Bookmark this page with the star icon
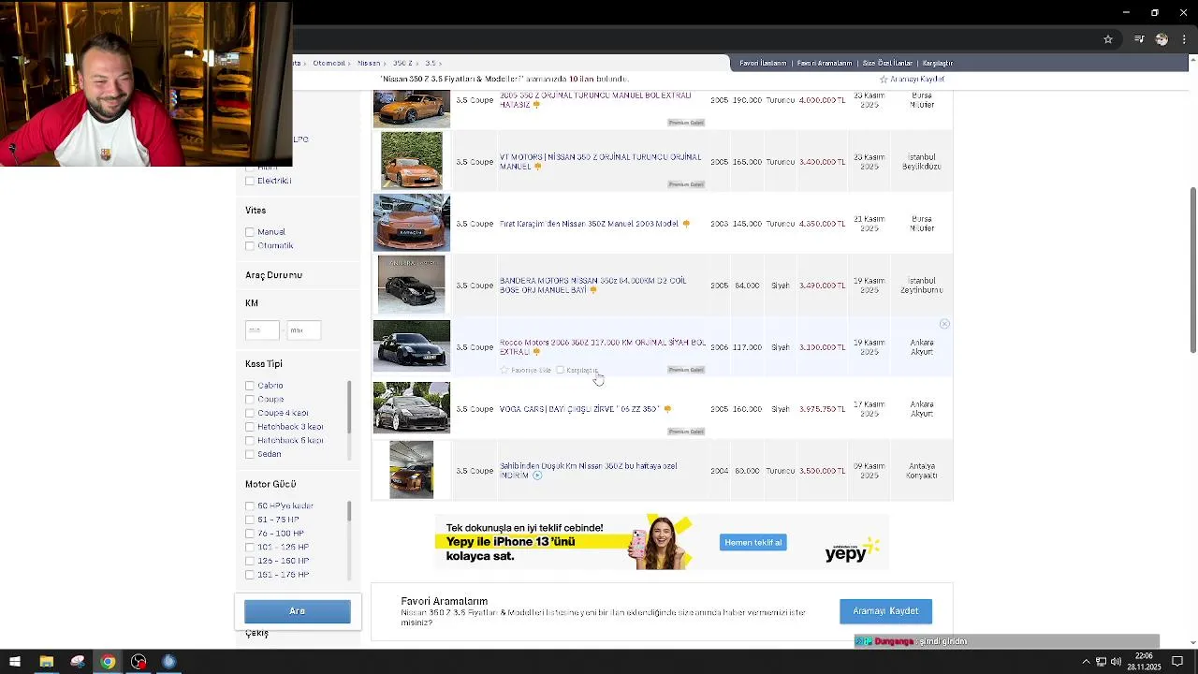Screen dimensions: 1198x674 pos(1108,39)
